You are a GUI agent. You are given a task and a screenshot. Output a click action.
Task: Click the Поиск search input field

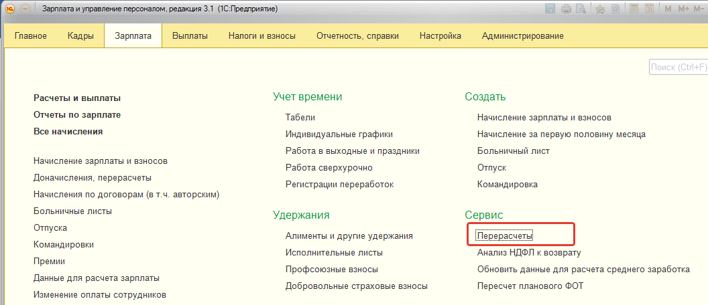pyautogui.click(x=678, y=68)
